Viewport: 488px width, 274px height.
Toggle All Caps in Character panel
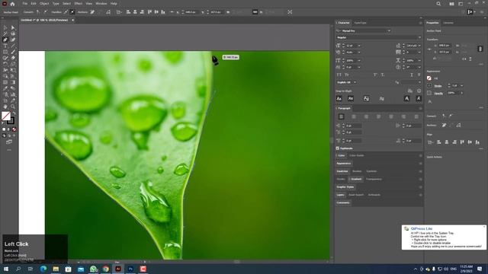[x=339, y=75]
